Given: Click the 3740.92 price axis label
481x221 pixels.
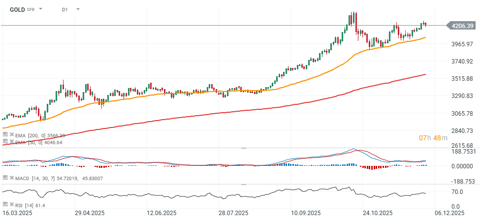Looking at the screenshot, I should click(463, 62).
